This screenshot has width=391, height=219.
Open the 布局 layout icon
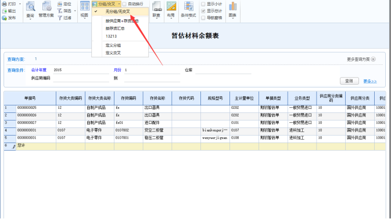coord(171,6)
